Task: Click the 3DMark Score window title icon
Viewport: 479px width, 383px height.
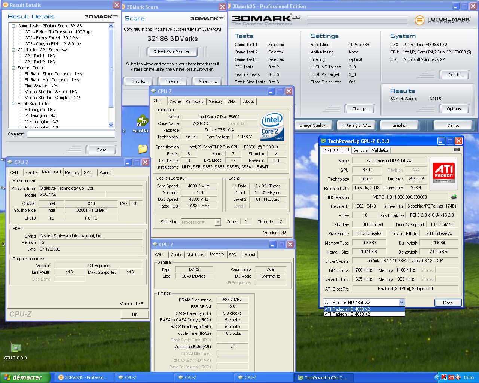Action: click(124, 7)
